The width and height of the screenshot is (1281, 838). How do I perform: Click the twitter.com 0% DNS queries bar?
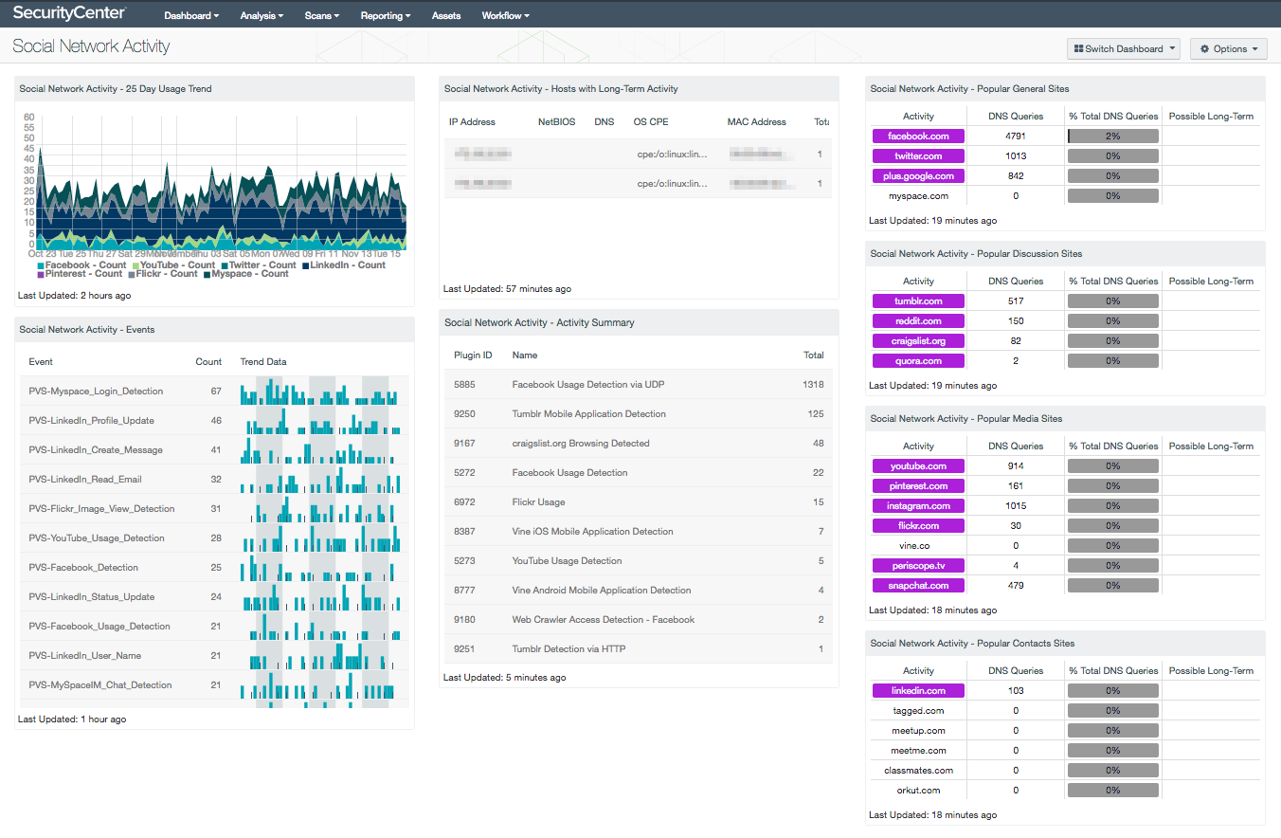pos(1112,156)
